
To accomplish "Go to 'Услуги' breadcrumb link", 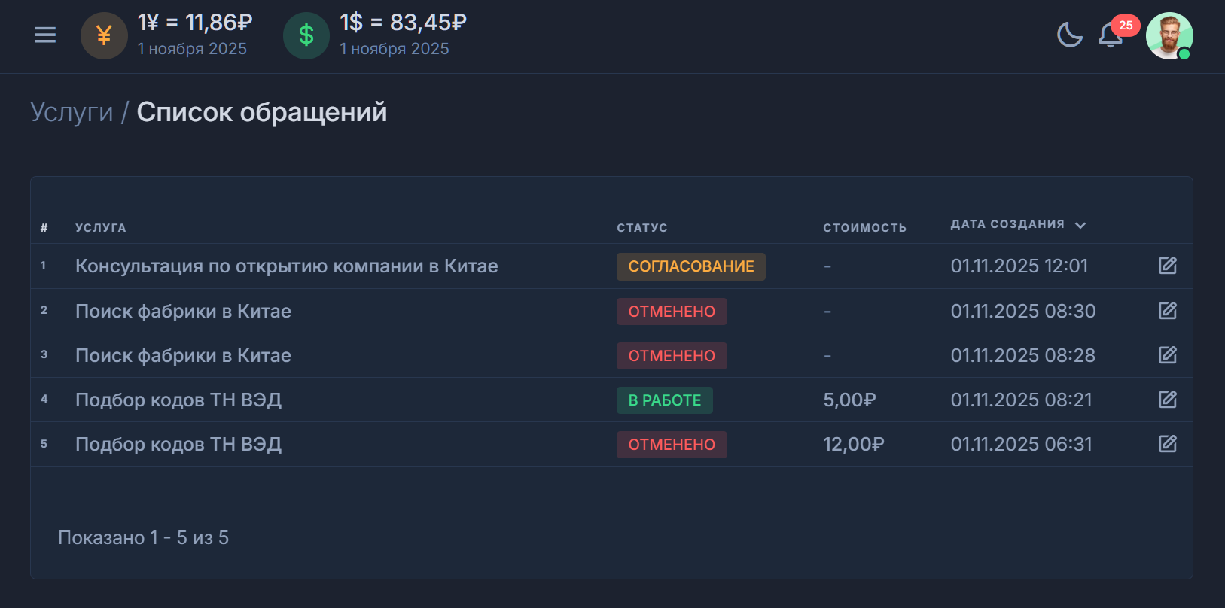I will (72, 112).
